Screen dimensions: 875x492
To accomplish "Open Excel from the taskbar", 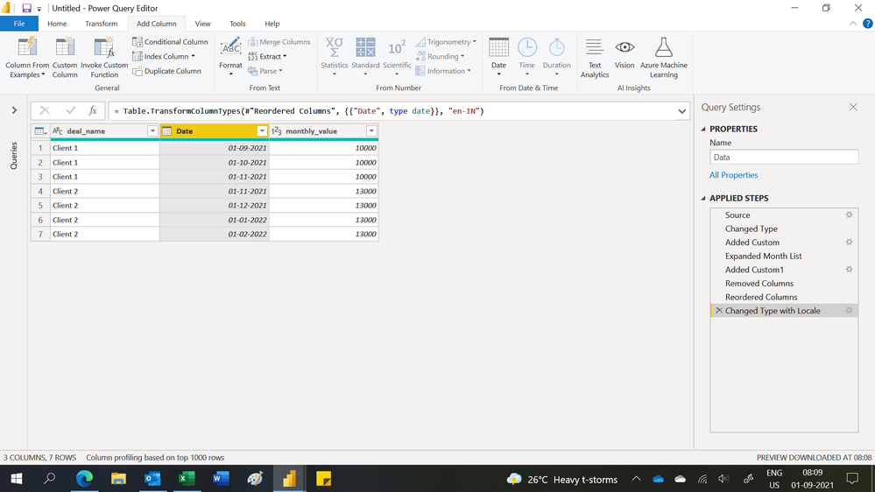I will click(187, 479).
